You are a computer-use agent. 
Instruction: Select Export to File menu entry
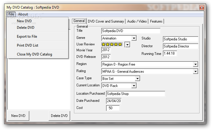[27, 37]
